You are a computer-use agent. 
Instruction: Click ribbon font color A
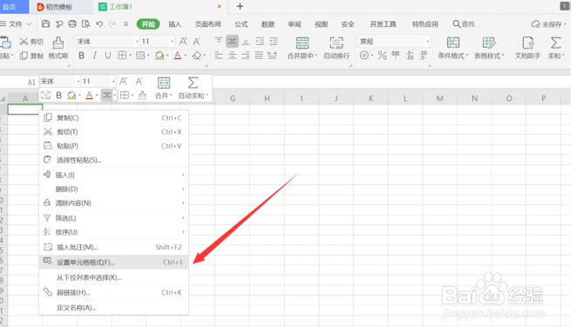(x=178, y=56)
